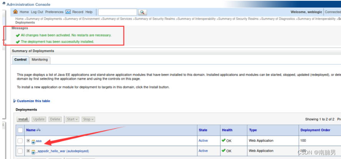This screenshot has width=341, height=159.
Task: Open Customize this table link
Action: pos(33,101)
